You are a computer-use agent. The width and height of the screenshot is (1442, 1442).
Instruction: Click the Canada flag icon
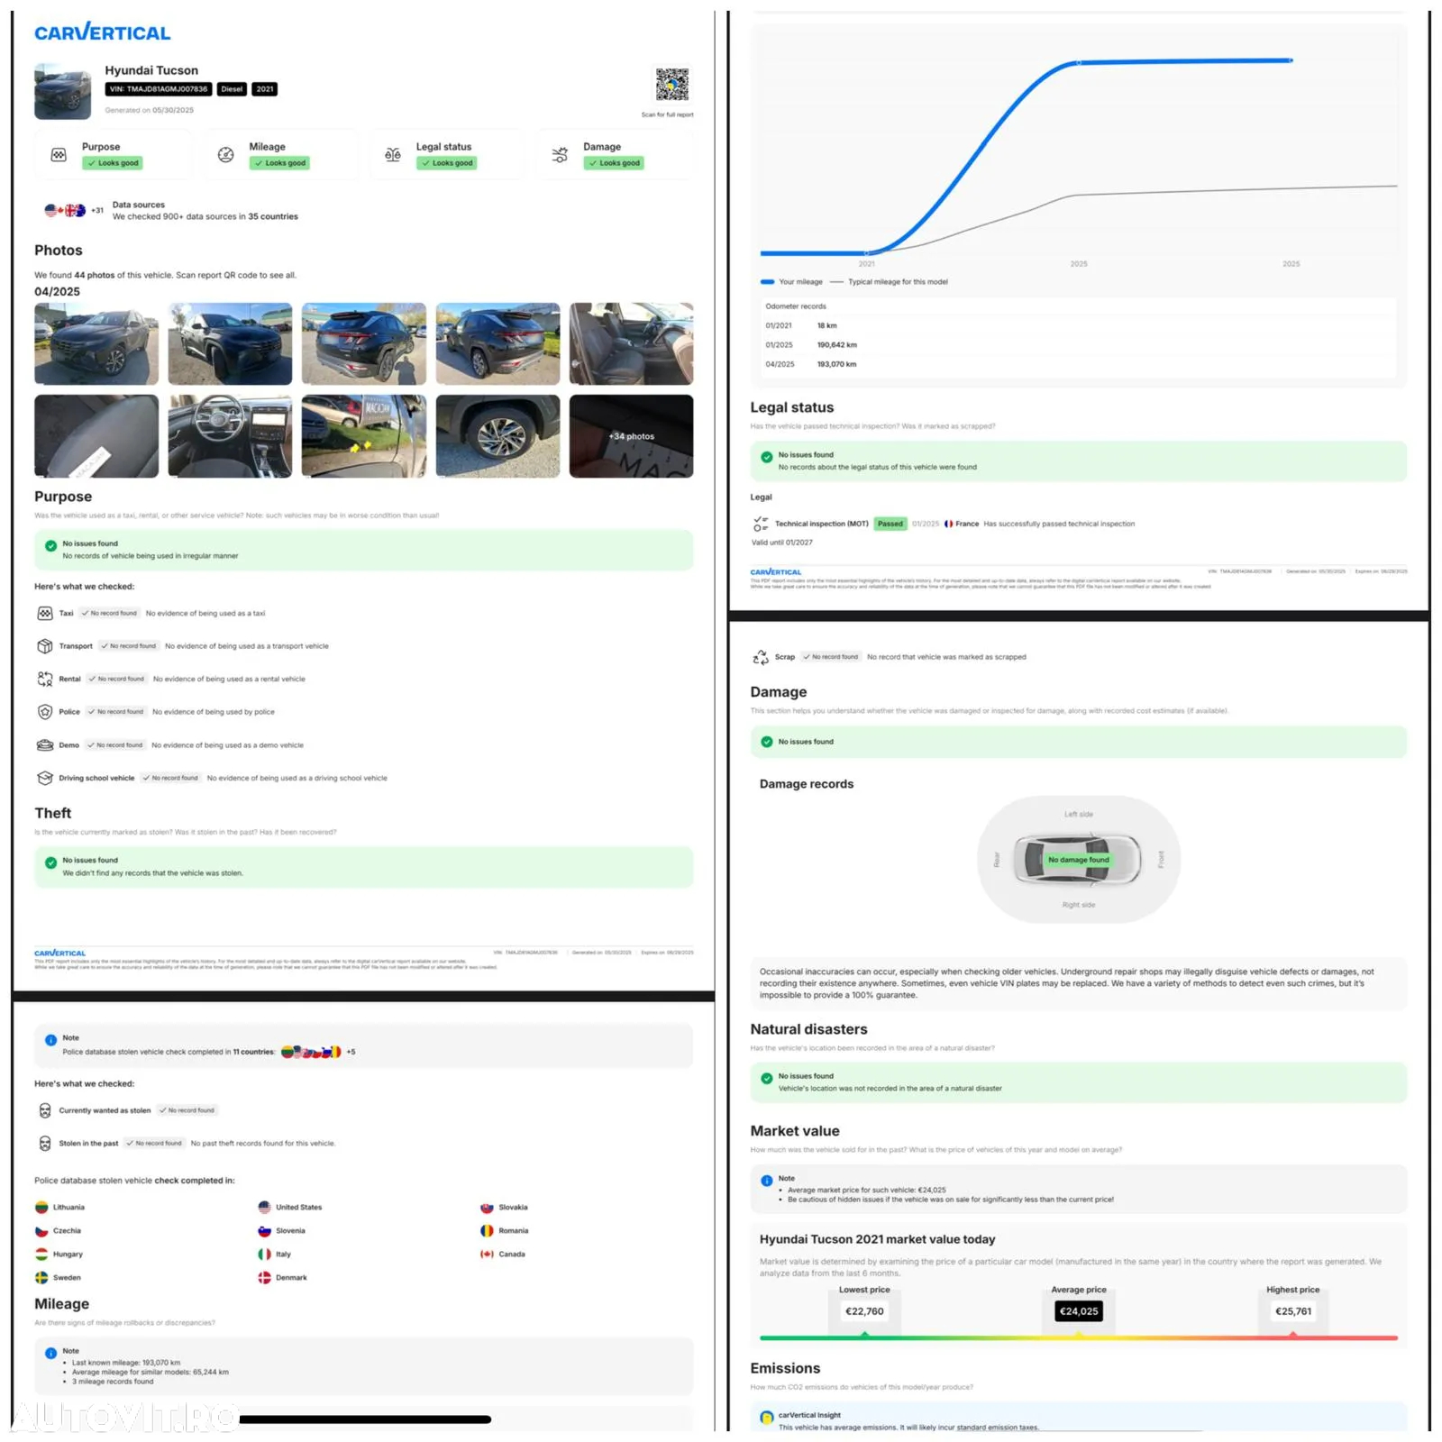(x=487, y=1255)
